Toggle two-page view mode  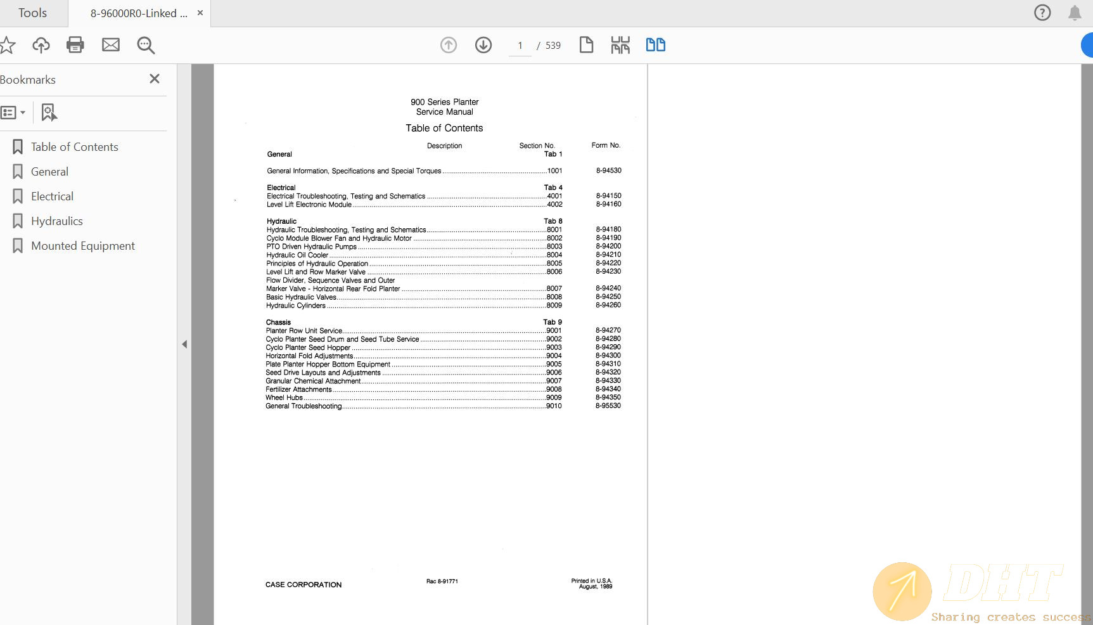click(x=655, y=45)
